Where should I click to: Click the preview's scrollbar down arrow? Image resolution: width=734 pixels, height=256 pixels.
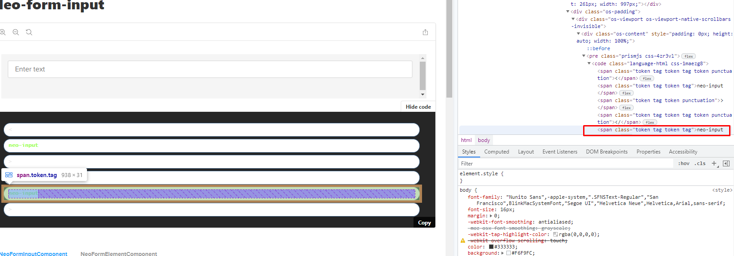click(422, 94)
